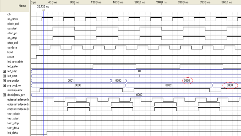Expand the prg:prg|prn bus signal
This screenshot has width=241, height=136.
point(4,86)
